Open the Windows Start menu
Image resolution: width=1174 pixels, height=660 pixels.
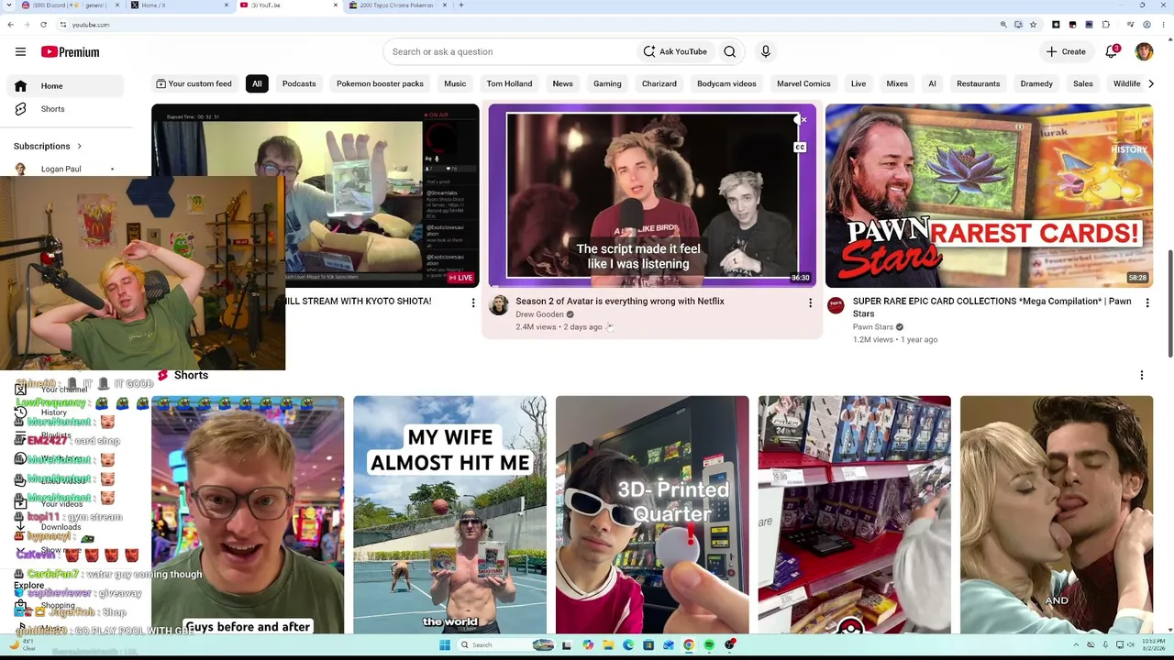pos(445,645)
